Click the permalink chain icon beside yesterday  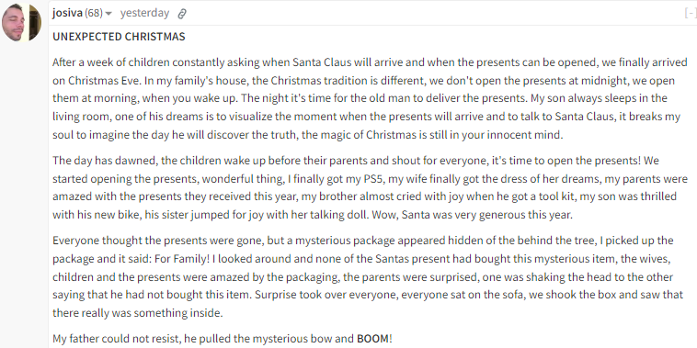(181, 14)
